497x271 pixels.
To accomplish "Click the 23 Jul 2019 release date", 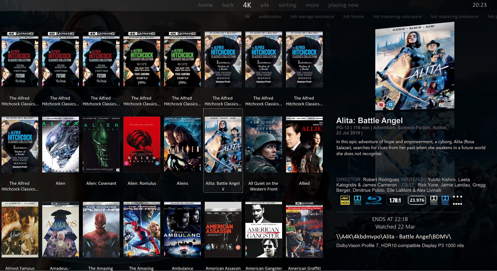I will [x=348, y=133].
